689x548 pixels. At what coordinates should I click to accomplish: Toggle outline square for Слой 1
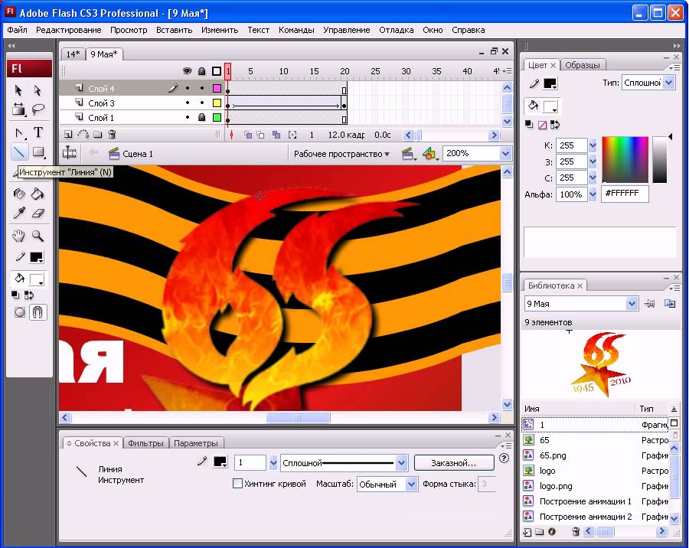point(217,117)
